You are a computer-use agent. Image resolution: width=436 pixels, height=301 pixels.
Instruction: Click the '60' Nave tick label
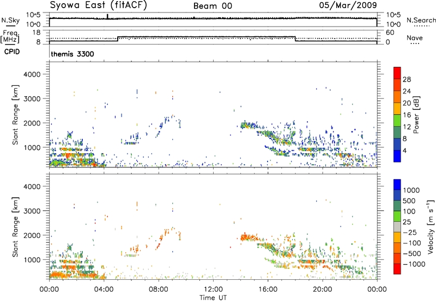[x=390, y=33]
